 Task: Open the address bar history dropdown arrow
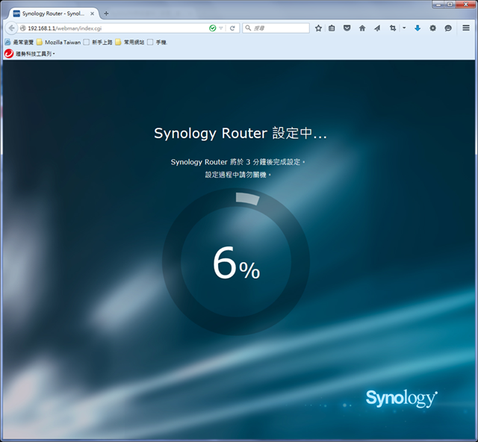click(221, 28)
